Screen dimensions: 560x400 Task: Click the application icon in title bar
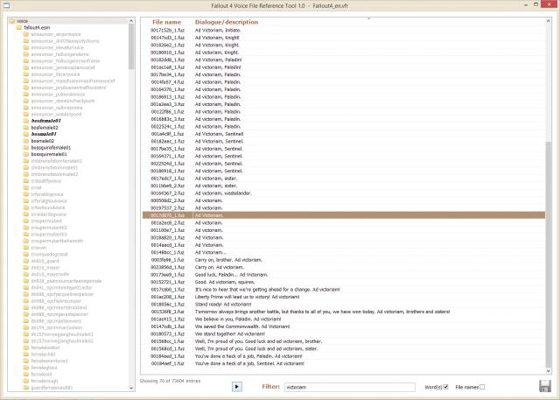coord(6,5)
